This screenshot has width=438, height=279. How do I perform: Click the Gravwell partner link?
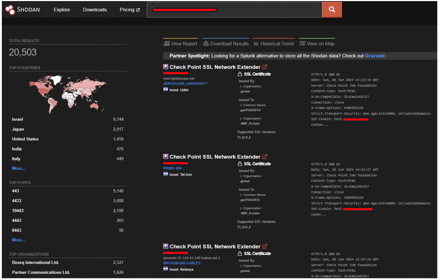click(375, 56)
